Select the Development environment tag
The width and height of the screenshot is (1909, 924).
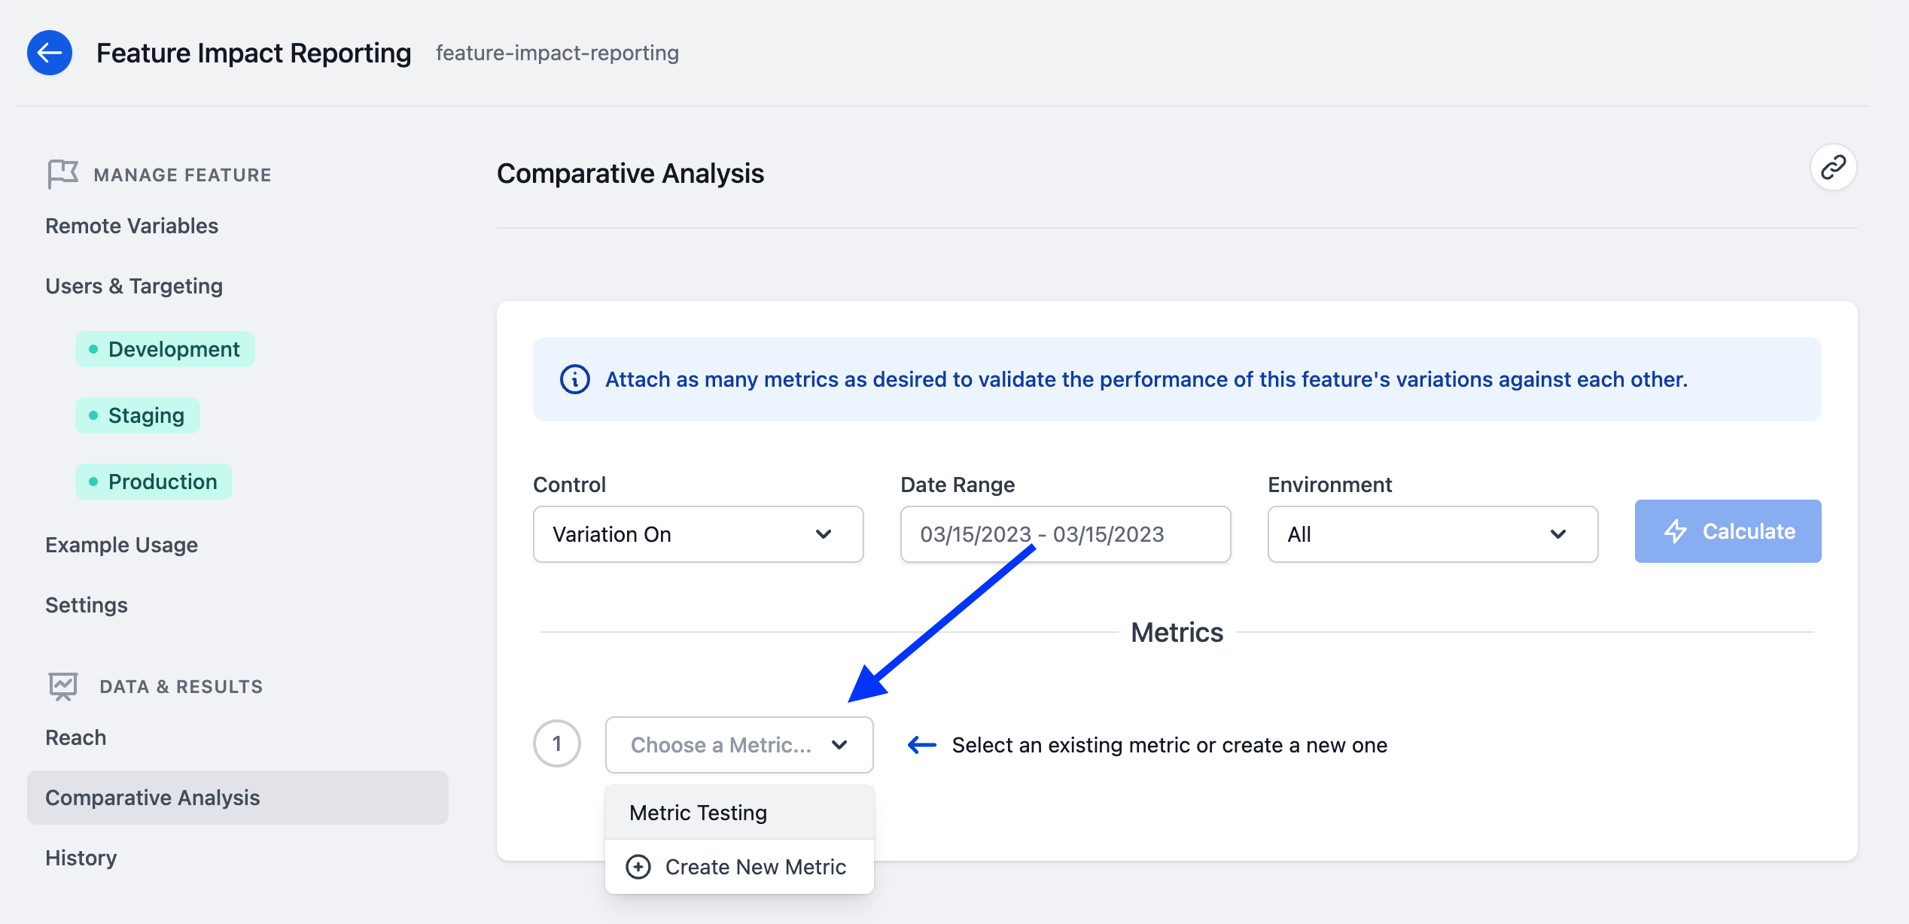[165, 349]
